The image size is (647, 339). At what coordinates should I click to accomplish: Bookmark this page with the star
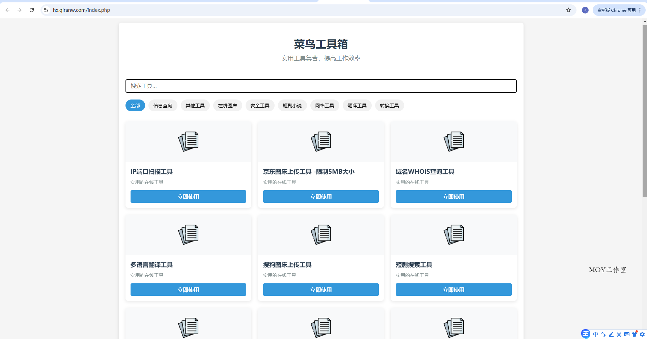tap(568, 10)
